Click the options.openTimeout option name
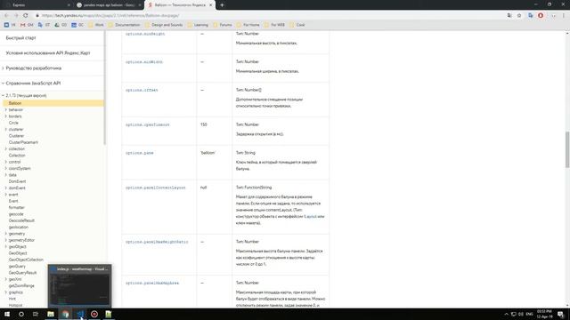The width and height of the screenshot is (570, 320). [148, 124]
